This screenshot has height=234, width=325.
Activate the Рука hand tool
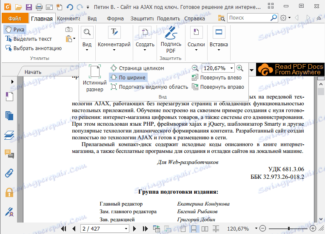pyautogui.click(x=15, y=30)
